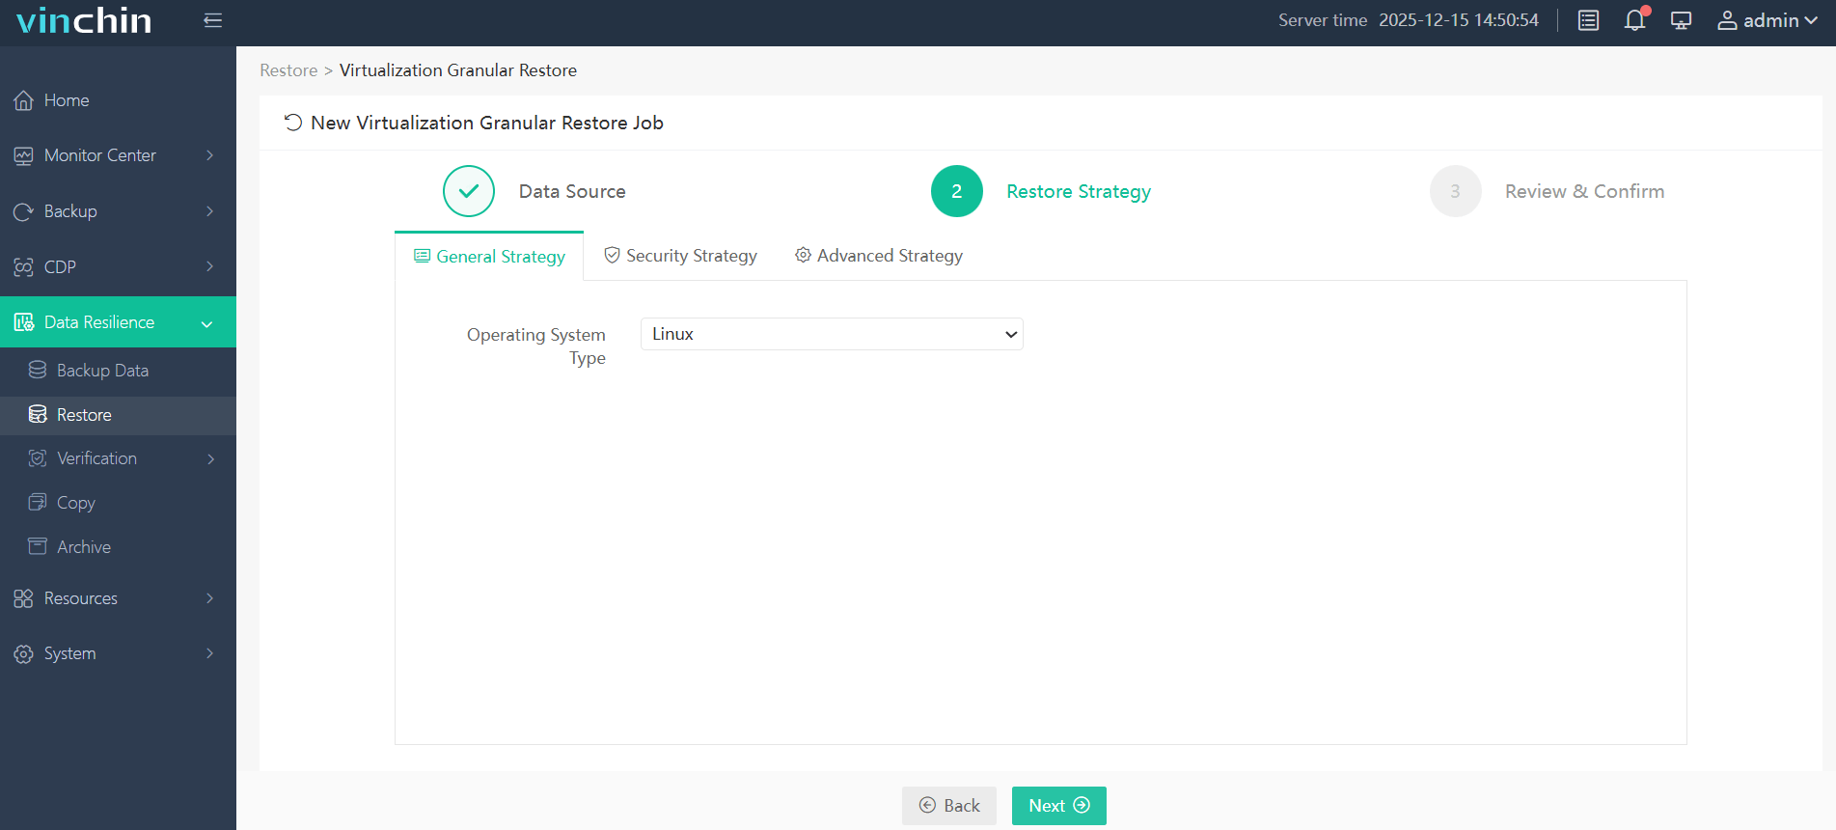Collapse sidebar with the hamburger icon
Viewport: 1836px width, 830px height.
tap(213, 20)
